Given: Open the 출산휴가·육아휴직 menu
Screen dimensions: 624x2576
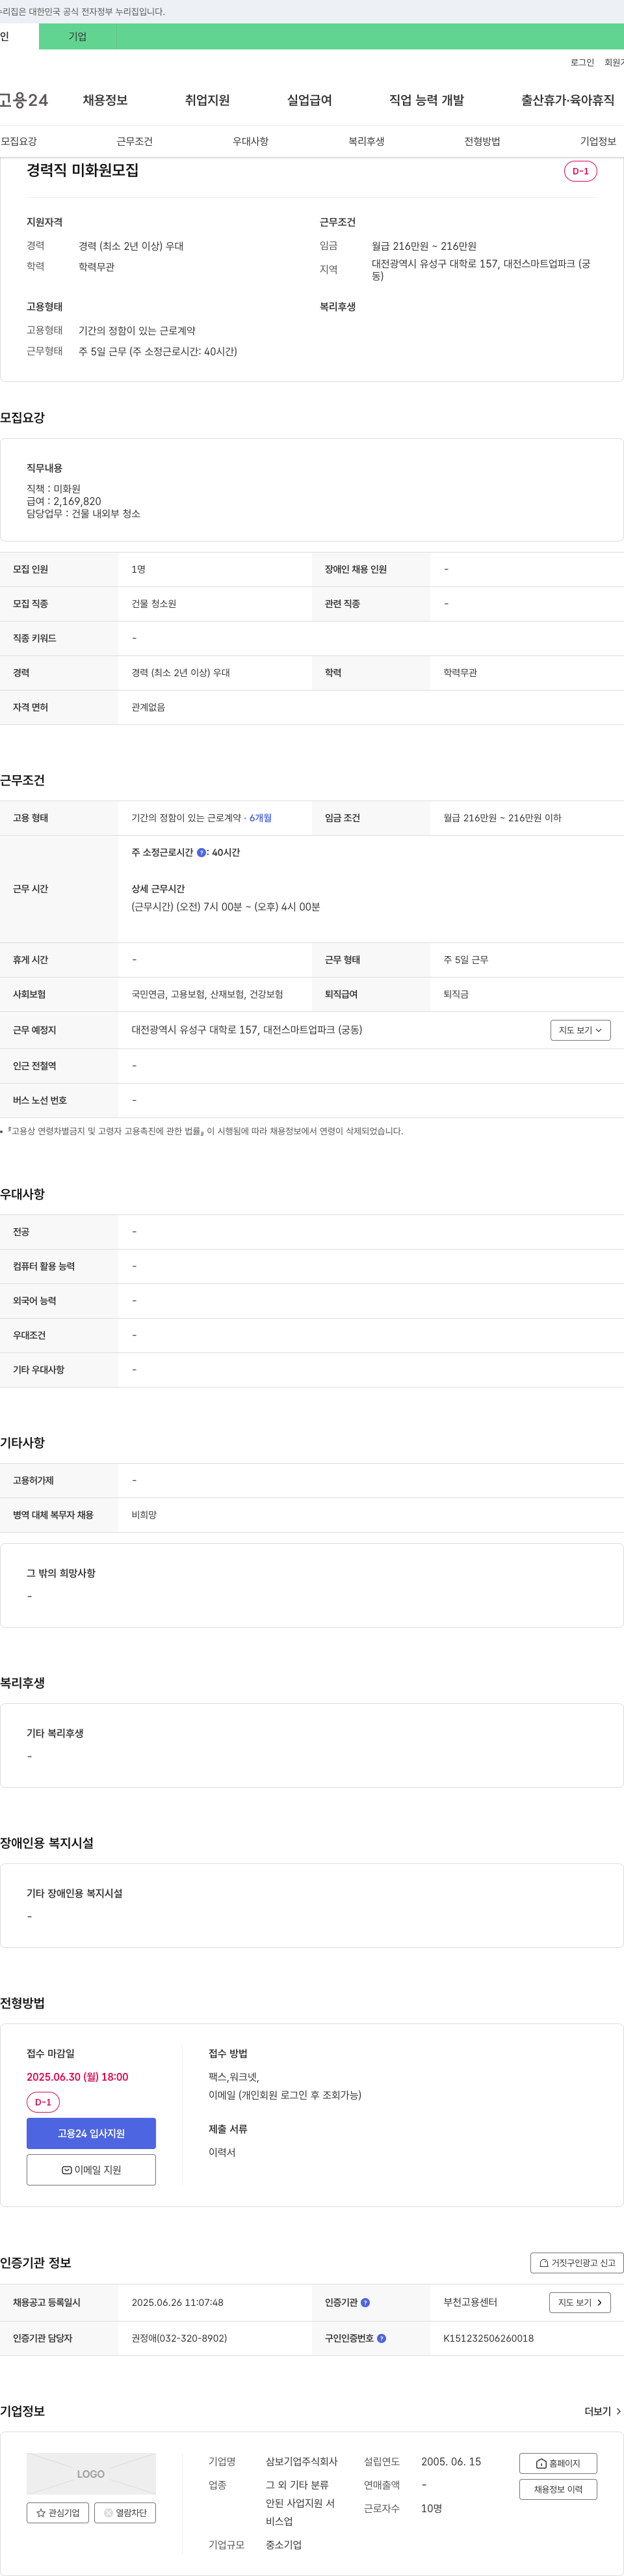Looking at the screenshot, I should point(568,100).
